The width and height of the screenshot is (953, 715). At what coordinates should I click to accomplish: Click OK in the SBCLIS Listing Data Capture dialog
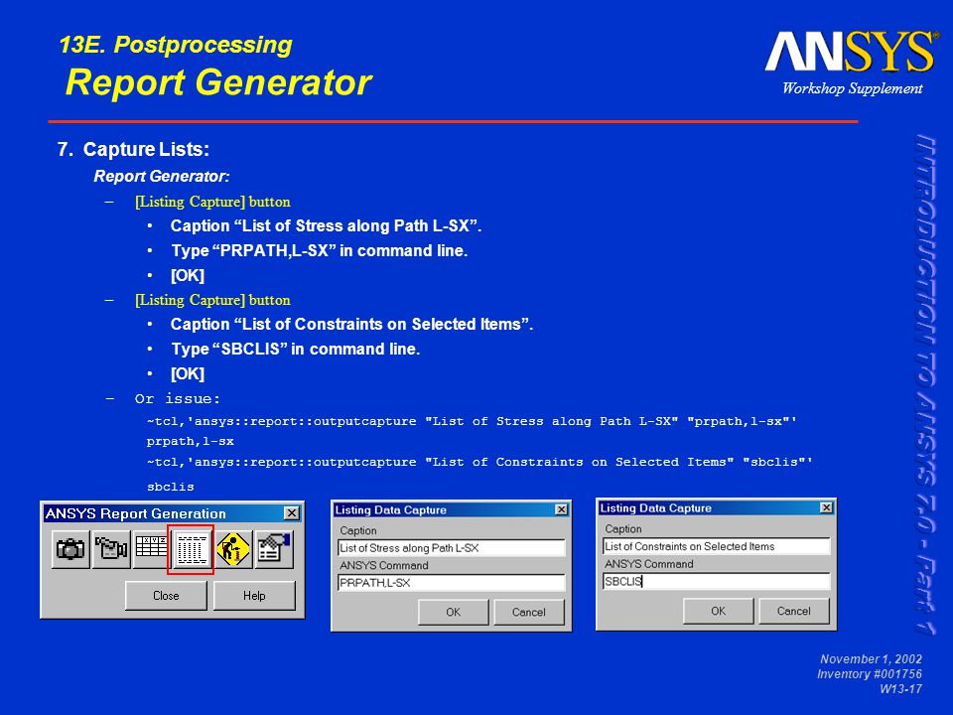pyautogui.click(x=719, y=611)
